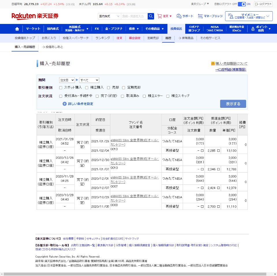The width and height of the screenshot is (277, 276).
Task: Open 投信スーパーサーチ in sub navigation
Action: (76, 38)
